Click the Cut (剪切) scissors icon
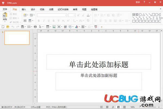163x109 pixels. pyautogui.click(x=11, y=14)
